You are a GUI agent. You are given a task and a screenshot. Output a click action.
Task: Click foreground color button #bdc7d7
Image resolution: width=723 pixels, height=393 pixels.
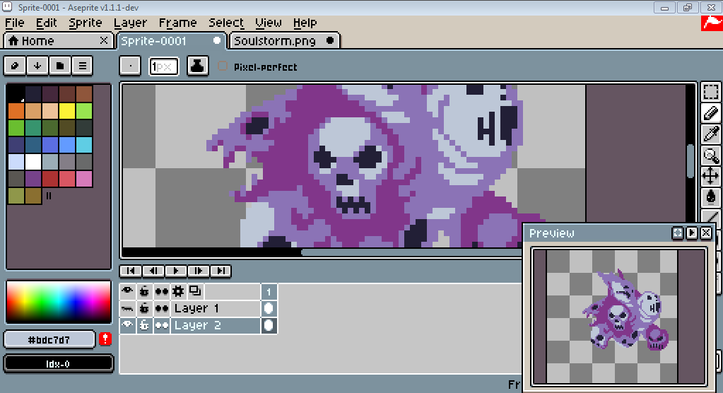pos(49,340)
